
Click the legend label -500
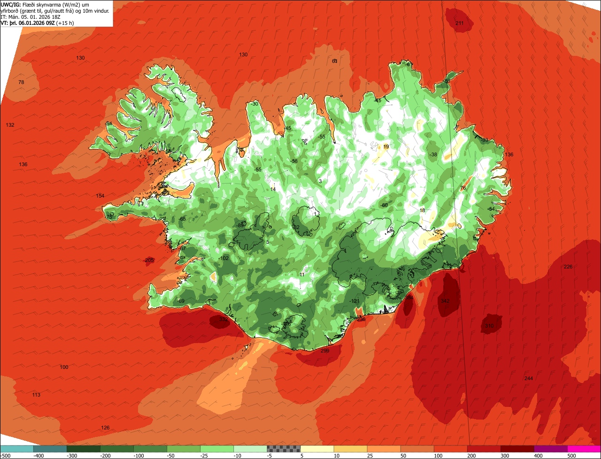pyautogui.click(x=6, y=456)
